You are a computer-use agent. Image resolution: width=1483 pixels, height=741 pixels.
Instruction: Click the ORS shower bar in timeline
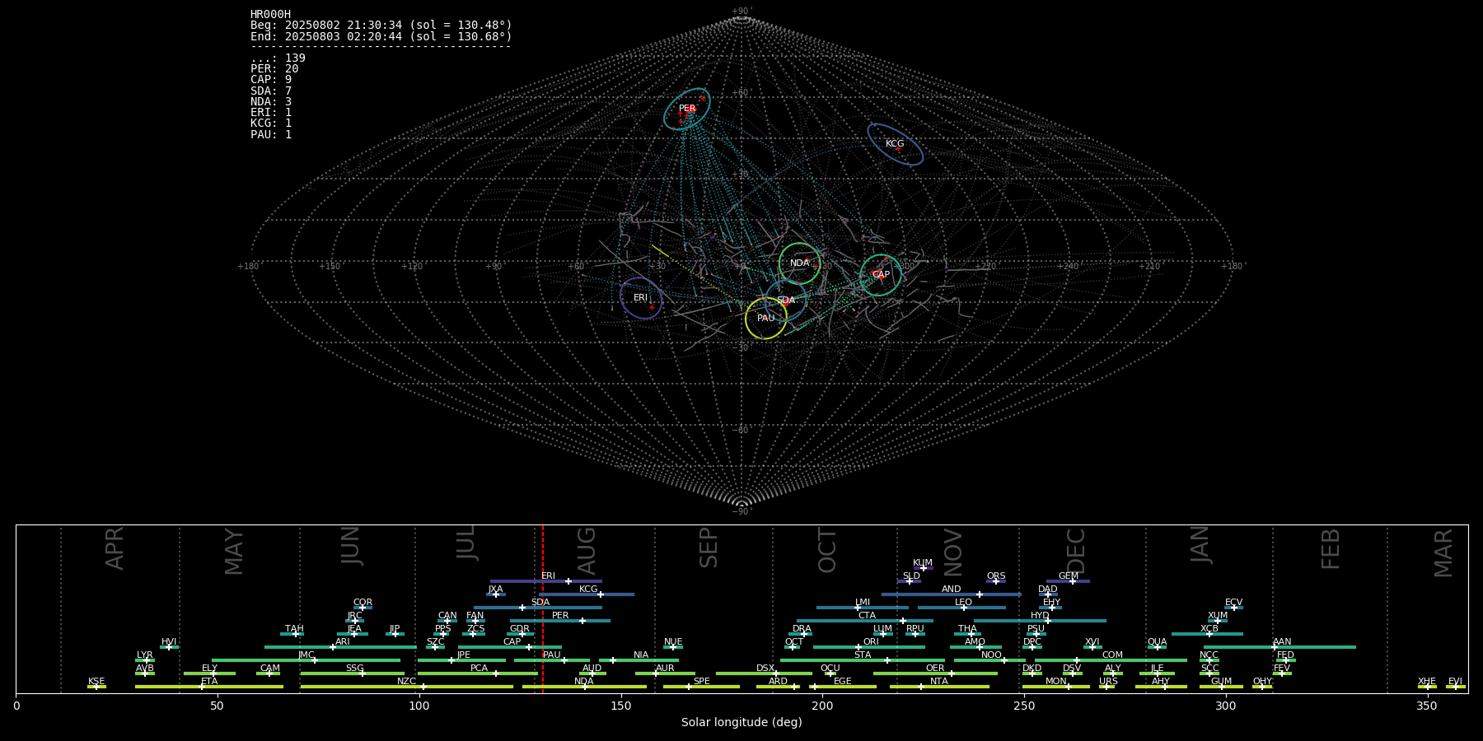996,581
